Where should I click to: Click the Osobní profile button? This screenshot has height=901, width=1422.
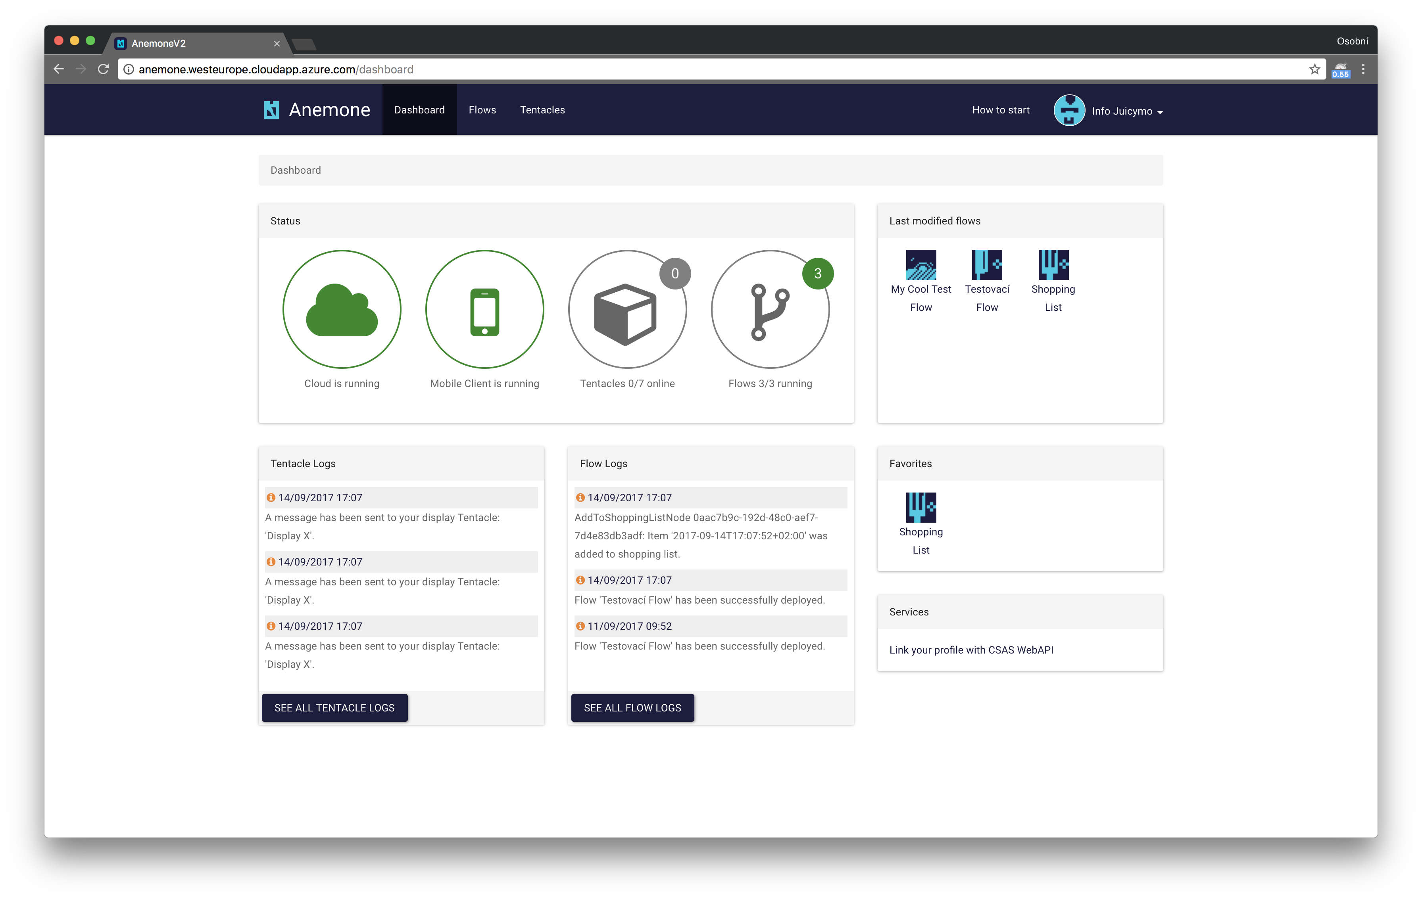(x=1352, y=41)
